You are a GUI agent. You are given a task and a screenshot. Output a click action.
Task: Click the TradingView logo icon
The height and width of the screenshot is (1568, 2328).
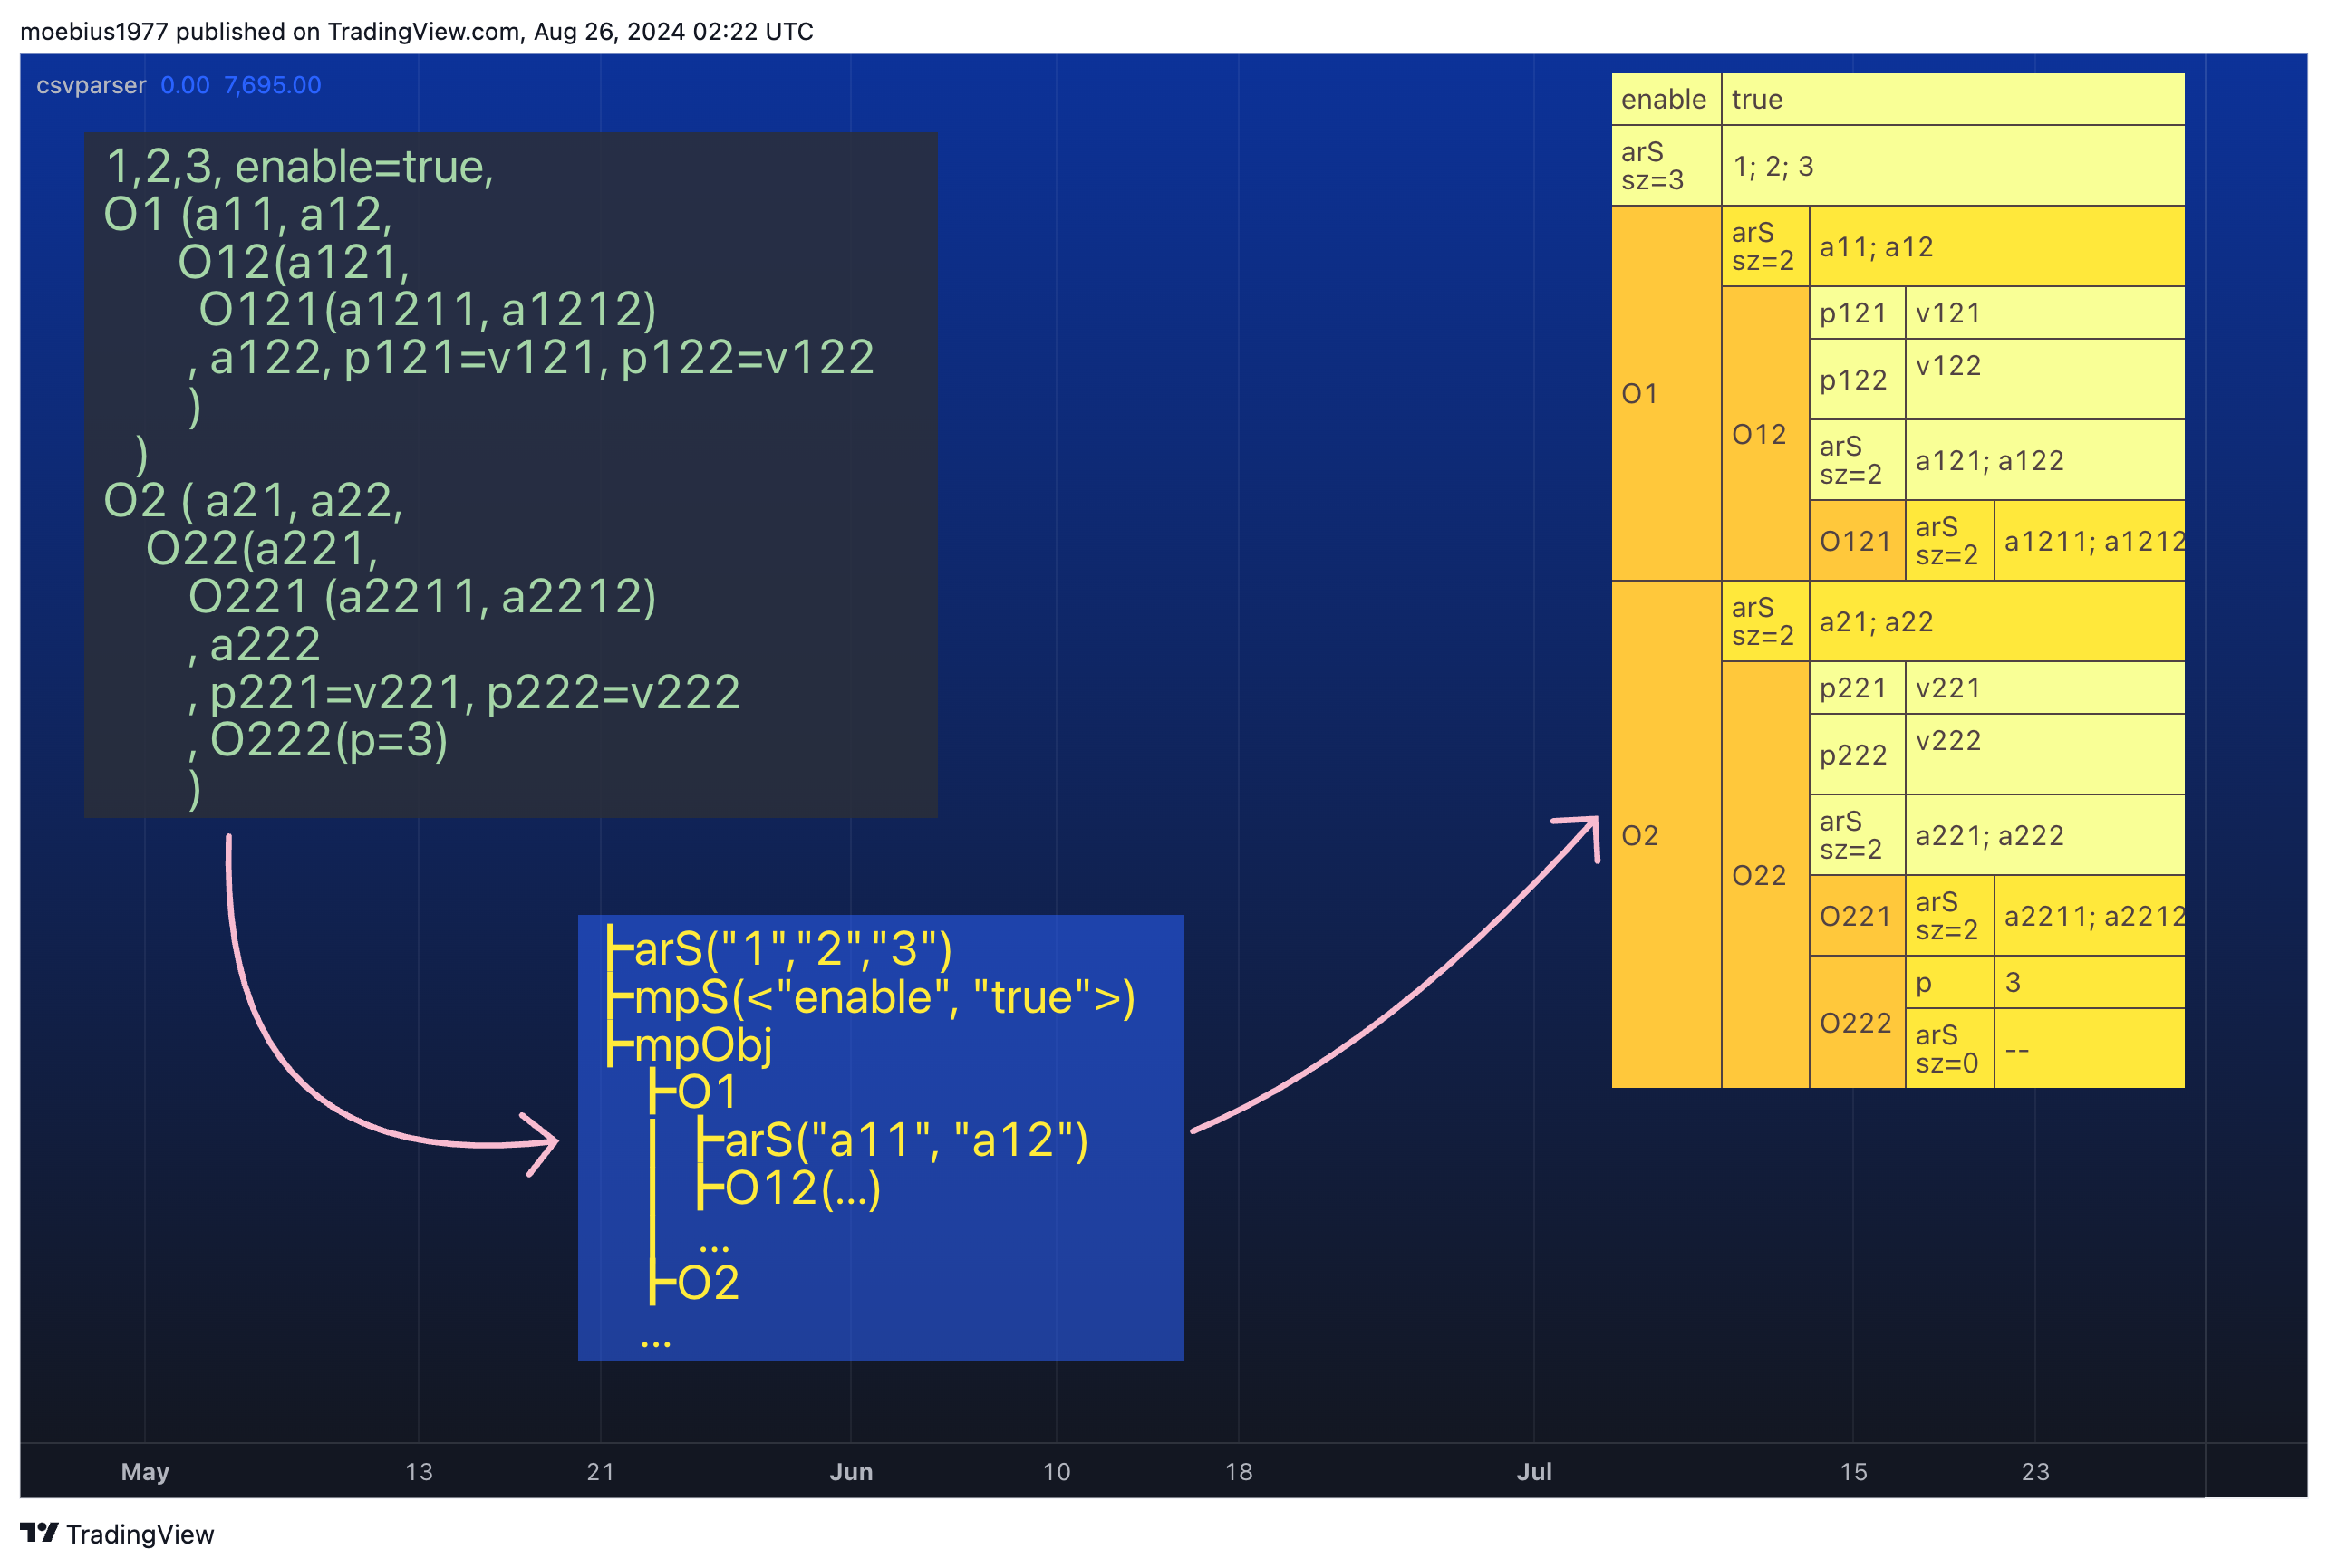point(39,1533)
